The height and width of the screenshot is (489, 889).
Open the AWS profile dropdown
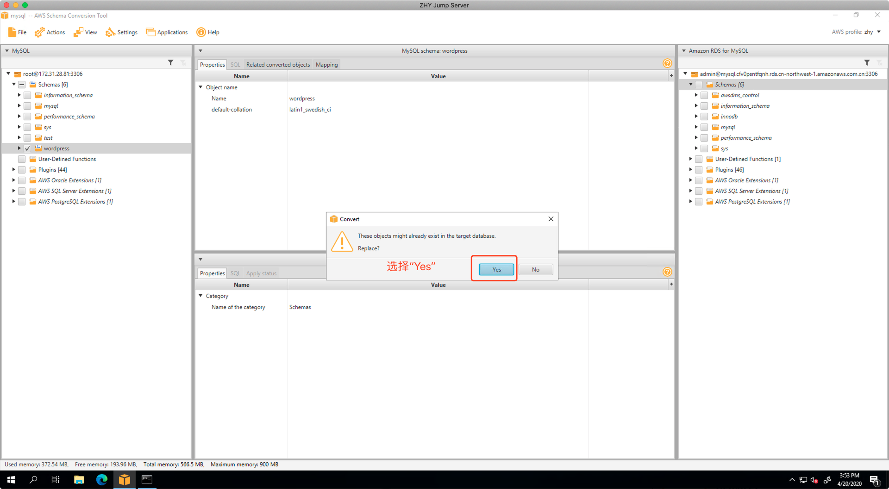(878, 32)
